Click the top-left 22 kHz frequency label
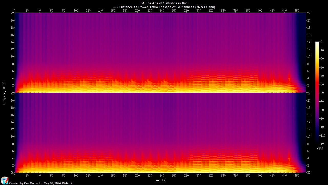The height and width of the screenshot is (185, 328). click(x=12, y=13)
